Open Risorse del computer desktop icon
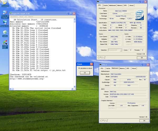The height and width of the screenshot is (131, 158). coord(5,13)
